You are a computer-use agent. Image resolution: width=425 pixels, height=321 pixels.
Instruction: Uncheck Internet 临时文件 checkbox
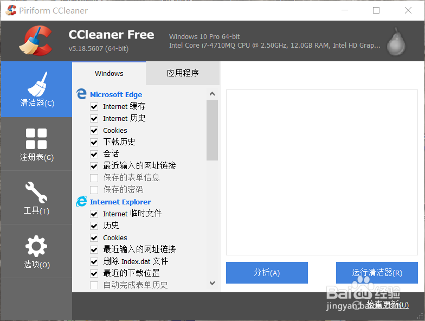click(x=94, y=214)
